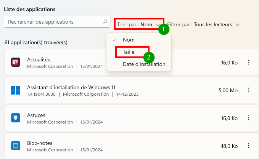259x159 pixels.
Task: Click the search magnifier icon
Action: (x=105, y=22)
